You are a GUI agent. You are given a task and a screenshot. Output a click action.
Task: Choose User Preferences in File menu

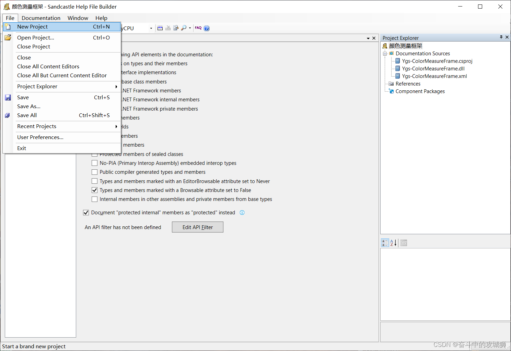[40, 137]
